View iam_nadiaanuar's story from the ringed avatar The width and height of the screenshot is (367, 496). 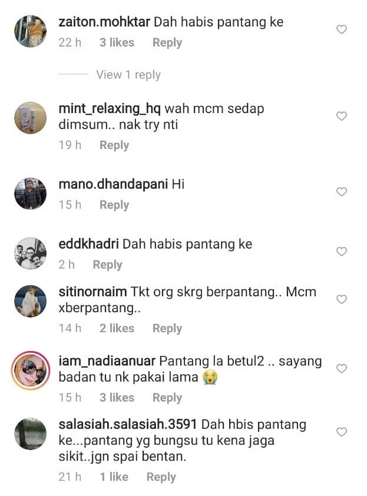coord(31,370)
